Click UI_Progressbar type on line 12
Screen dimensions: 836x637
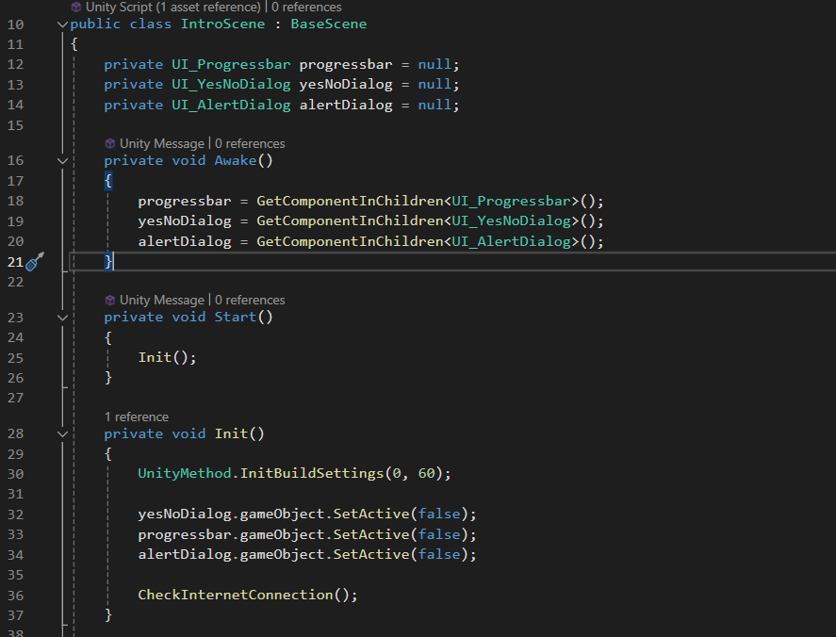231,64
